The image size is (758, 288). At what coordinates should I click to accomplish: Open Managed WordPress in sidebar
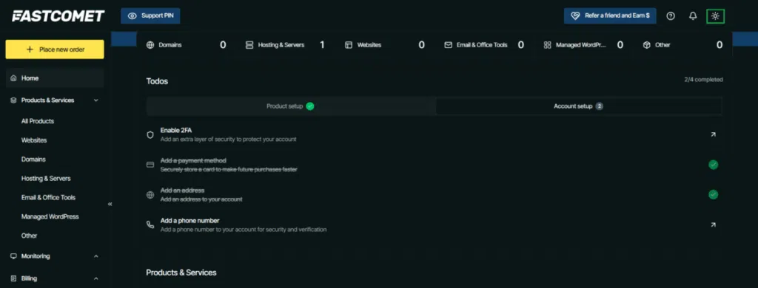[50, 216]
